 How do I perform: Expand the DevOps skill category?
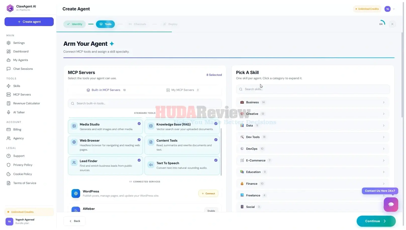(x=313, y=149)
